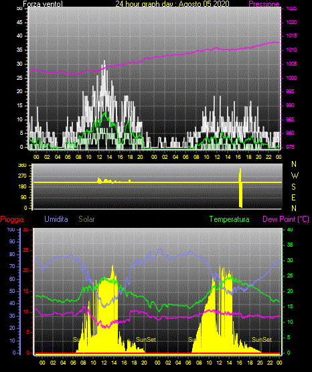Click the 90 wind direction axis value

(23, 197)
